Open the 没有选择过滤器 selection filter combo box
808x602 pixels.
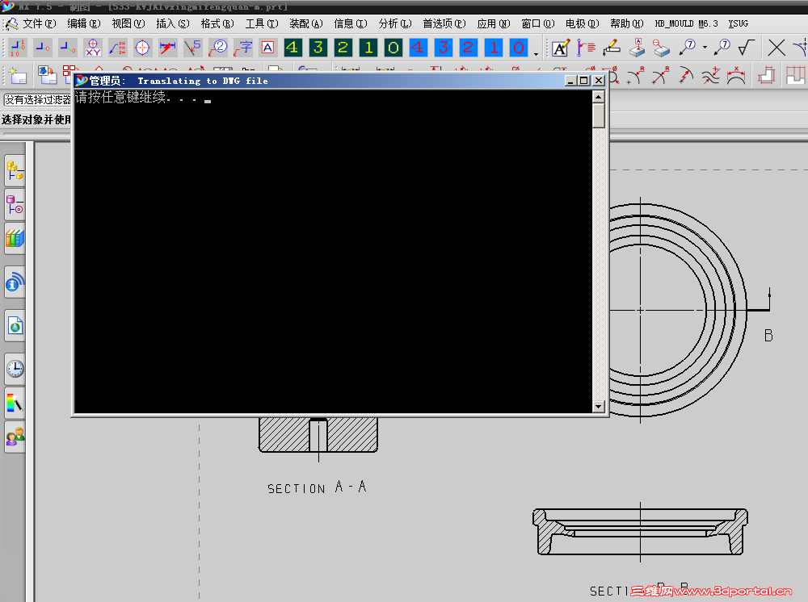point(37,99)
